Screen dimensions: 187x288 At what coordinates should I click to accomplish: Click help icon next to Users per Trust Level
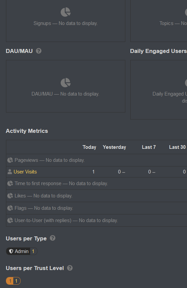pos(70,268)
